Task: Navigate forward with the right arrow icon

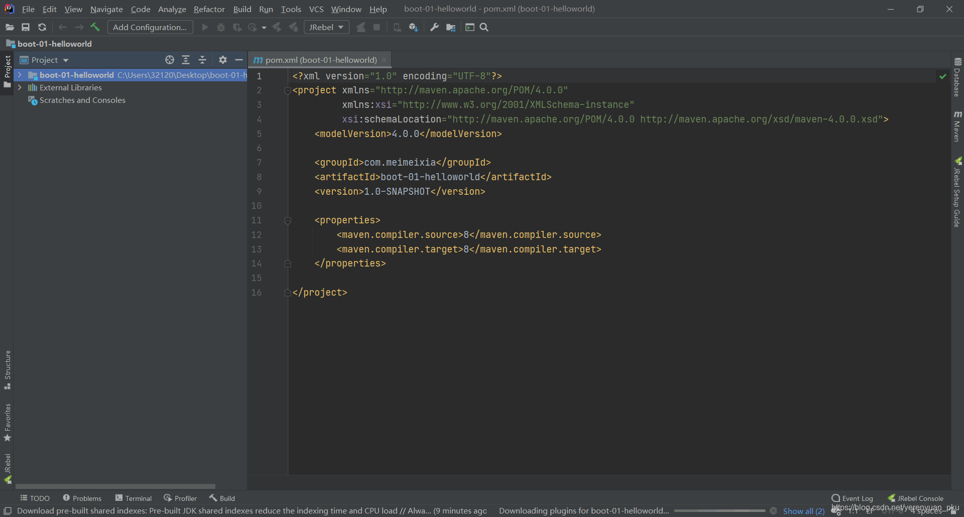Action: [79, 27]
